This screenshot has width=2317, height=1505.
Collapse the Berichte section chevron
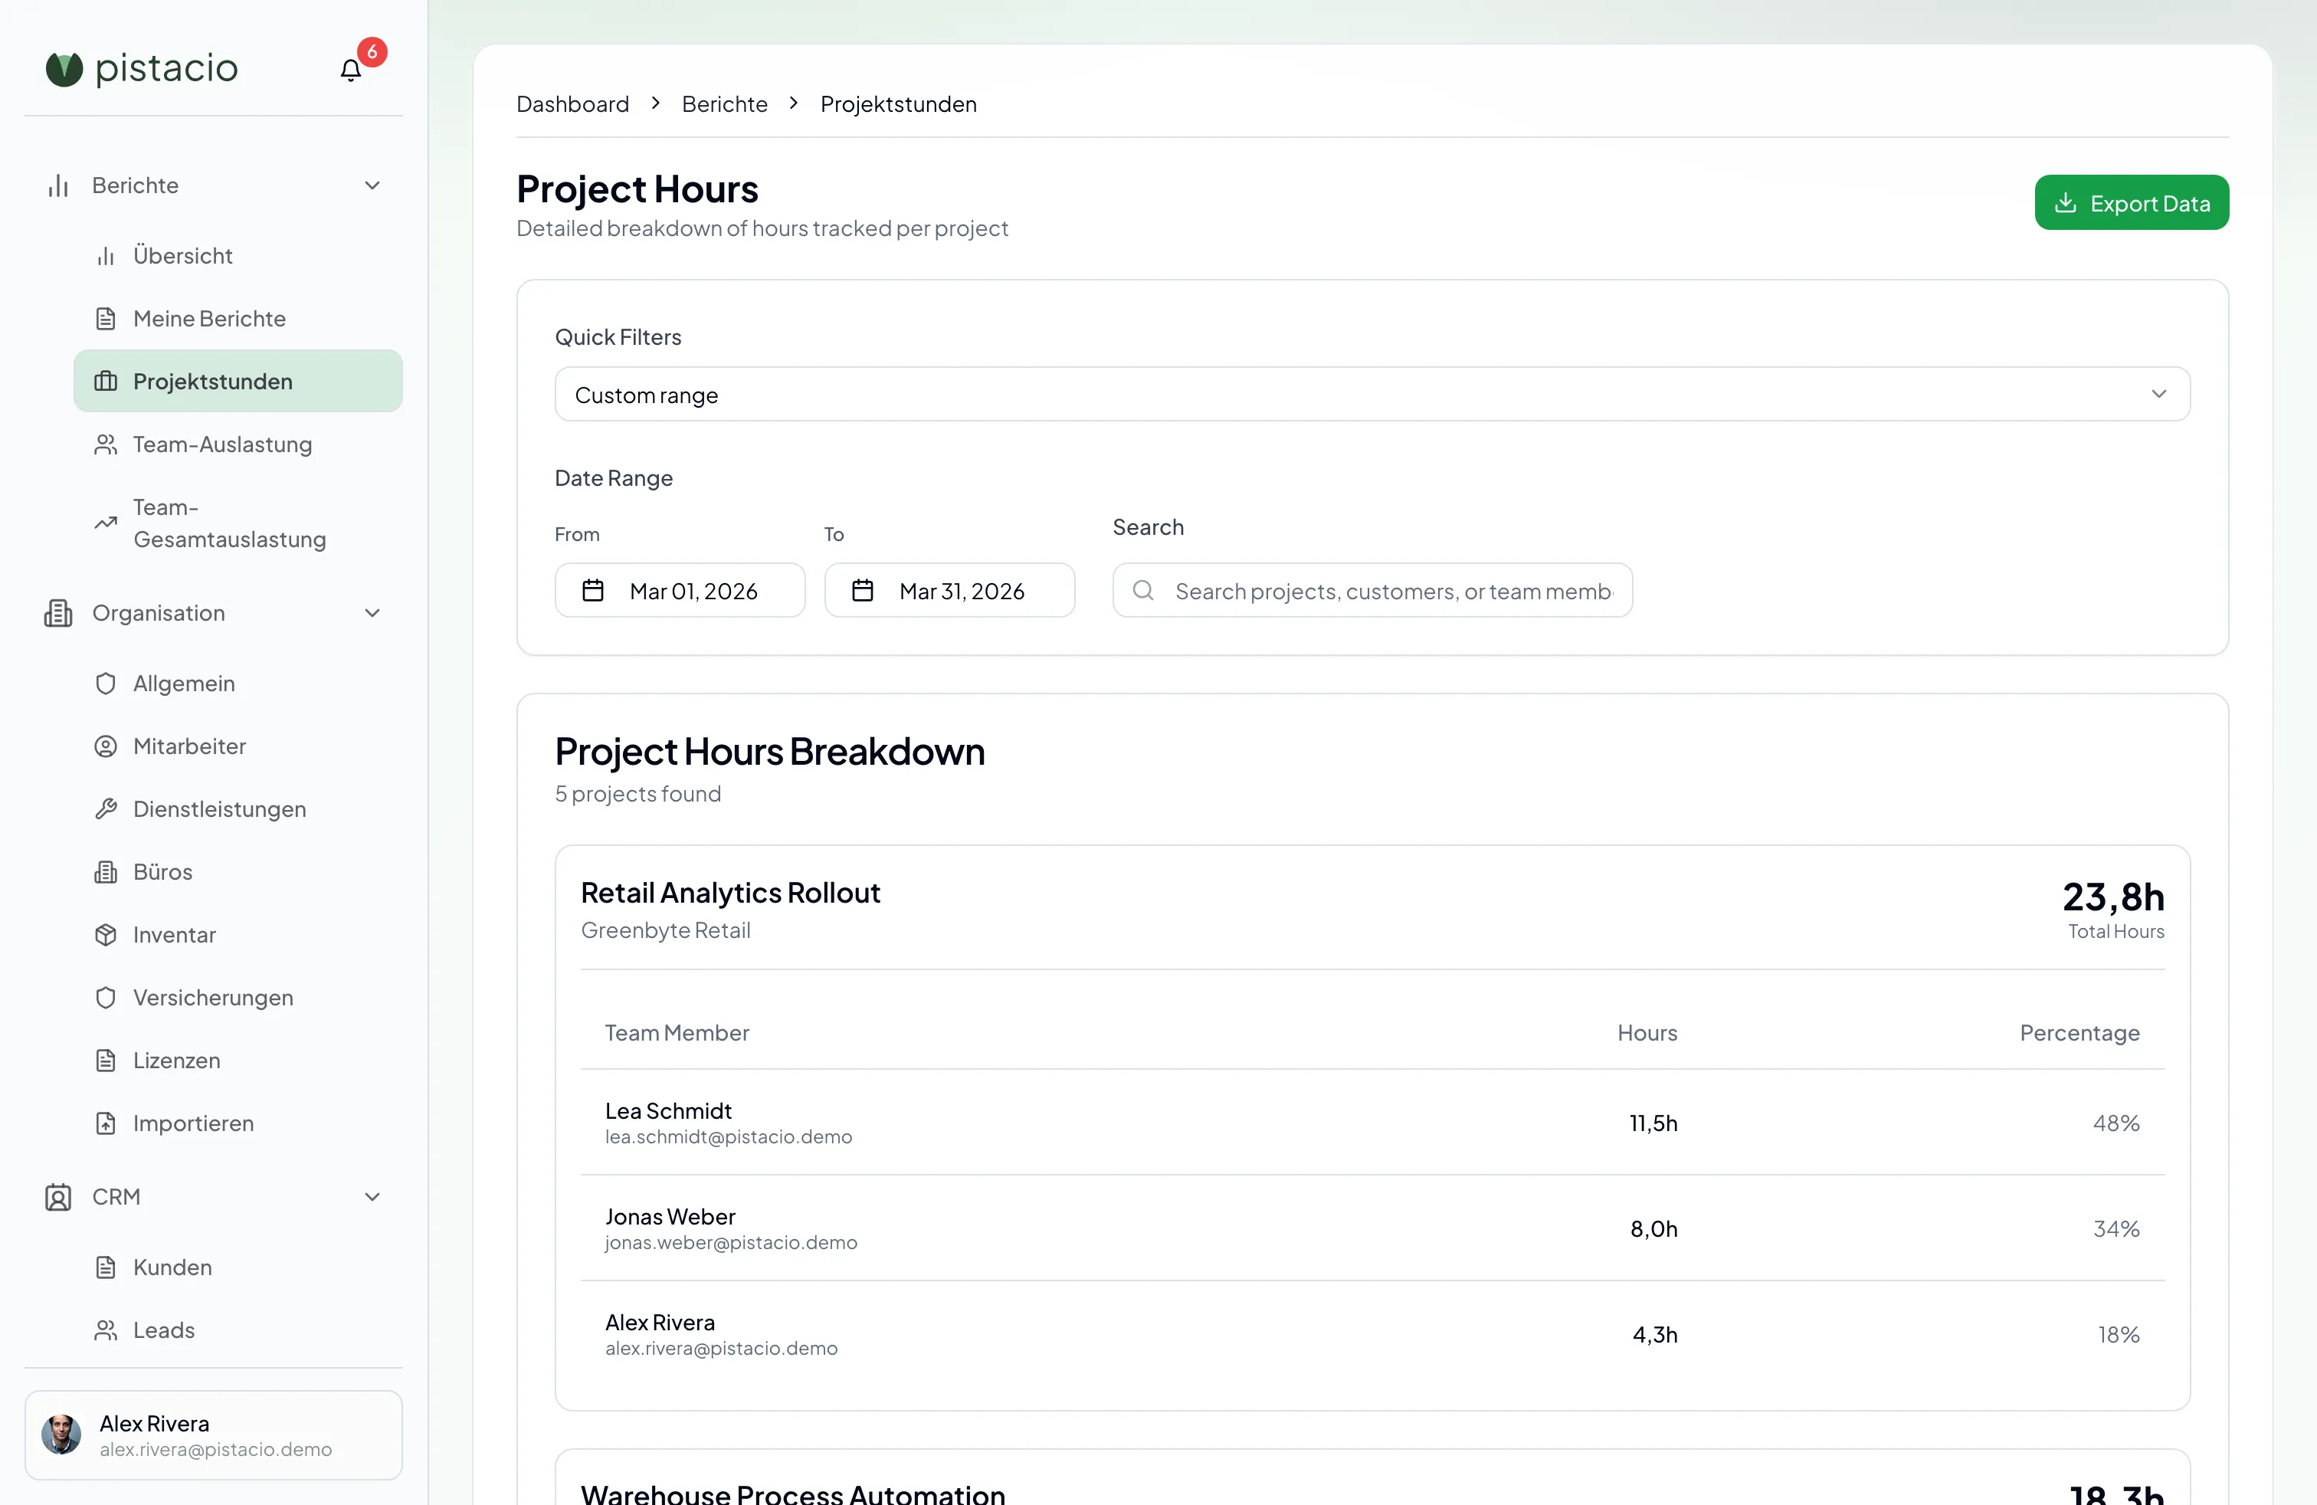click(x=372, y=186)
